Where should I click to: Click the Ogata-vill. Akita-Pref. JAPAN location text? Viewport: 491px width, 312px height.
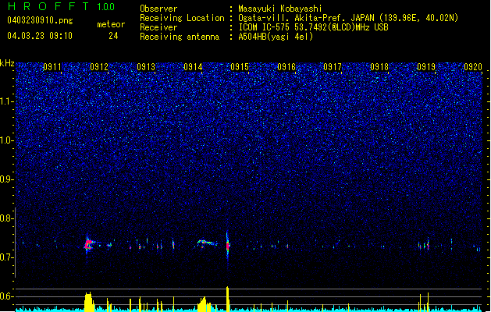348,18
